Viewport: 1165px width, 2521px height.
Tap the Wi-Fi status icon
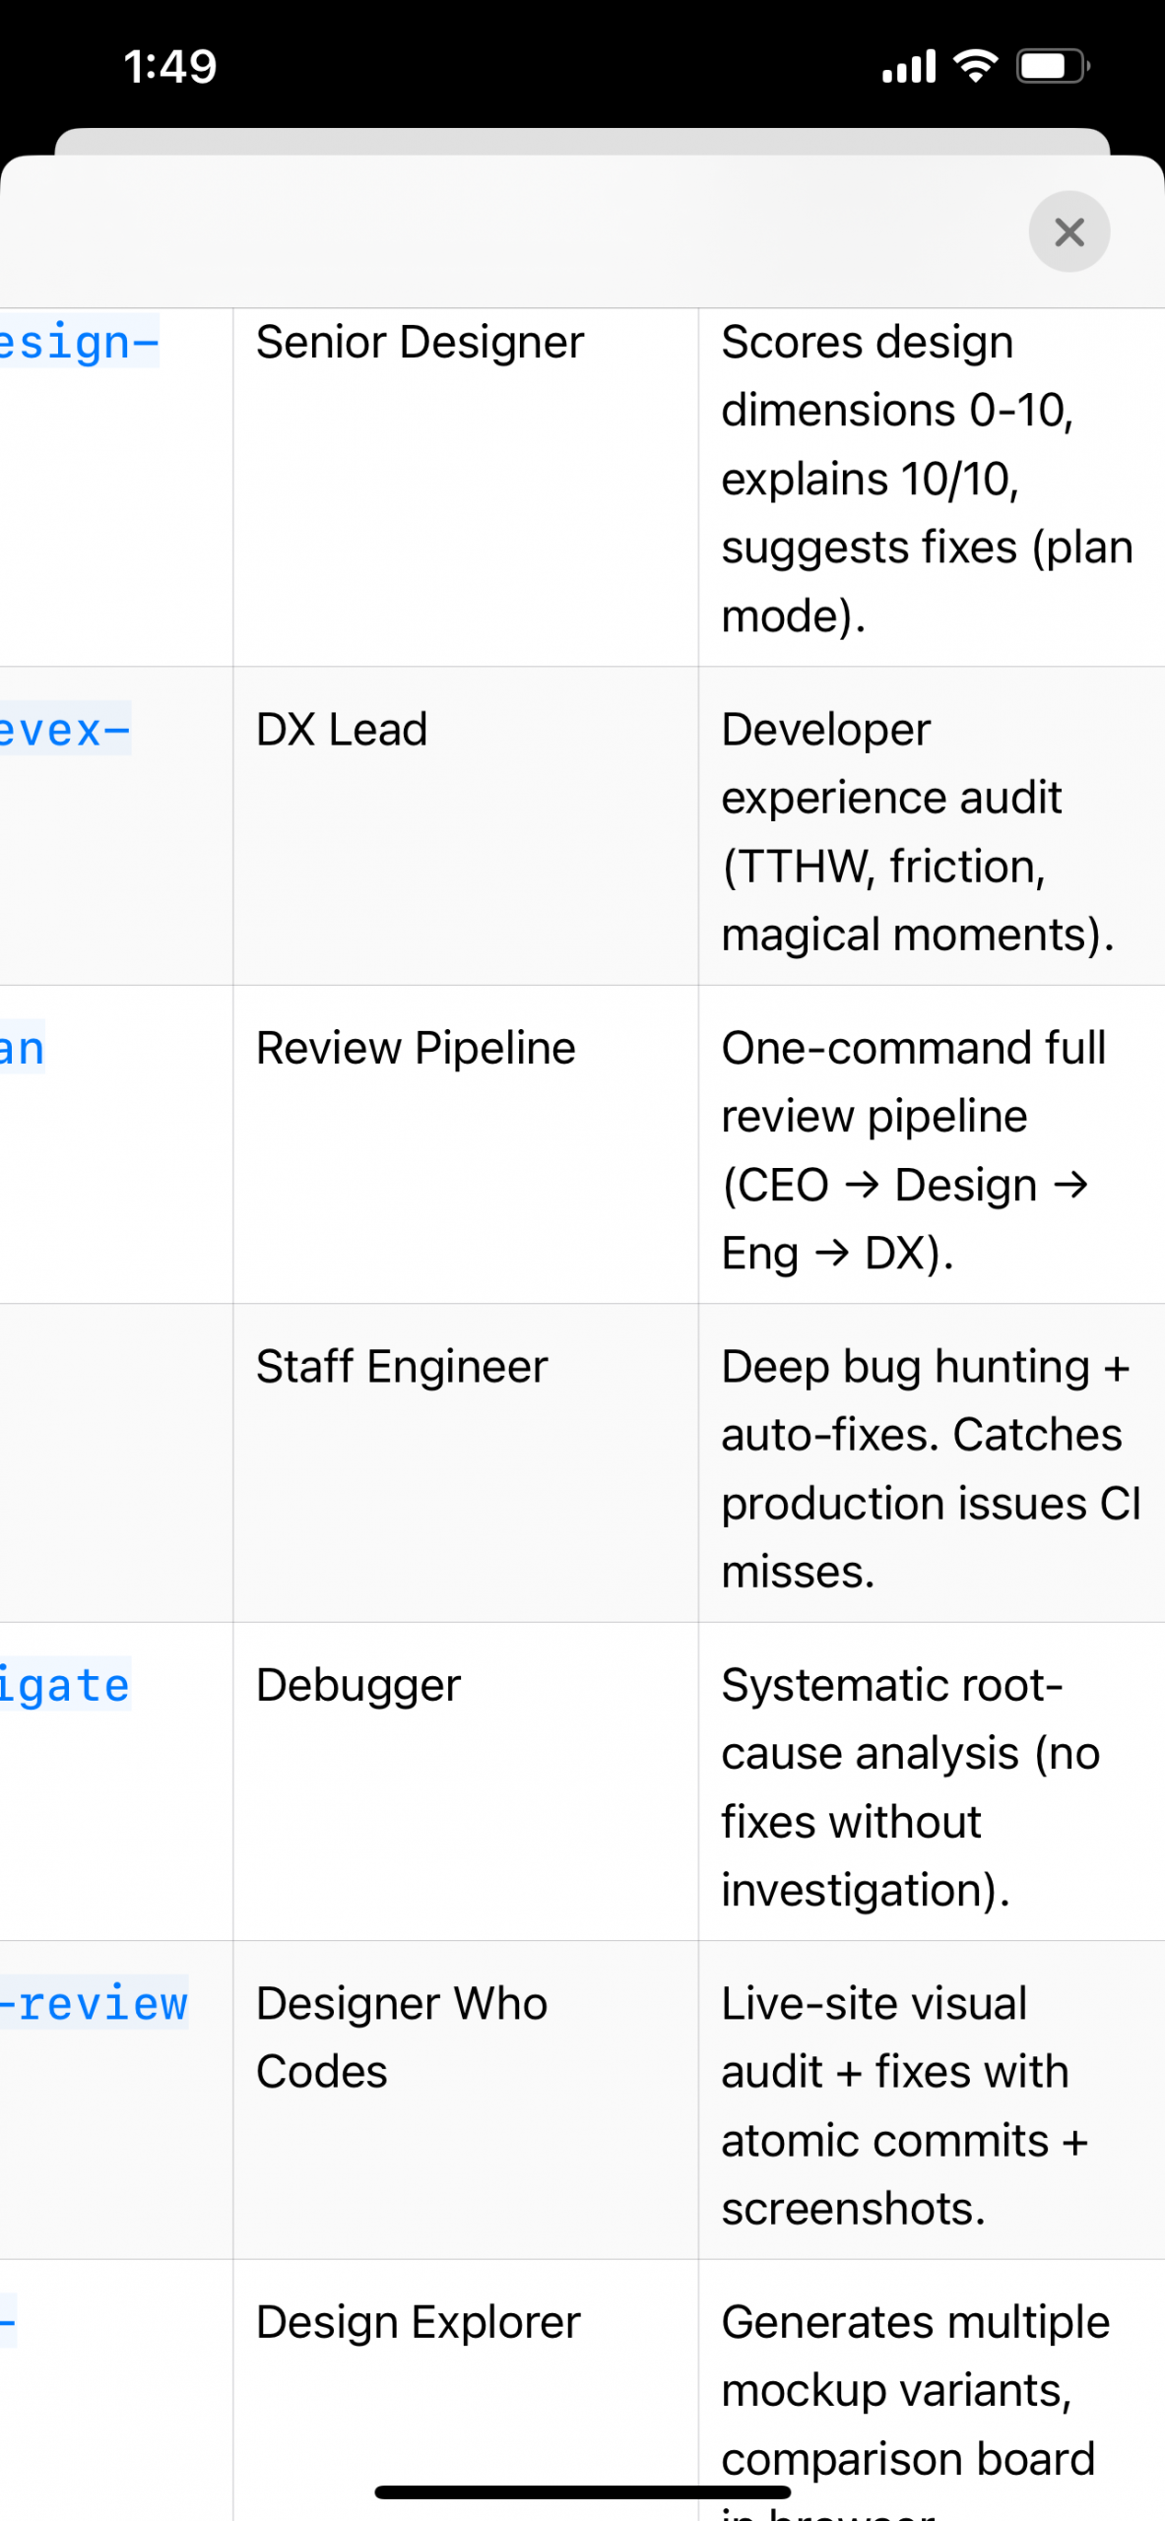[x=975, y=66]
